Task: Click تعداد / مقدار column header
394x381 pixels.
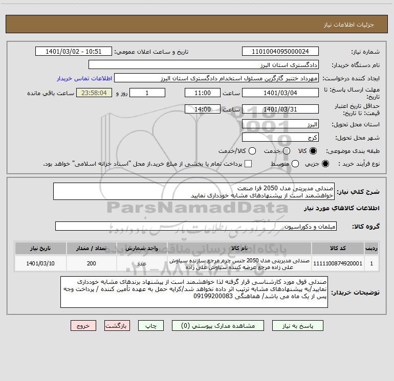Action: click(92, 249)
